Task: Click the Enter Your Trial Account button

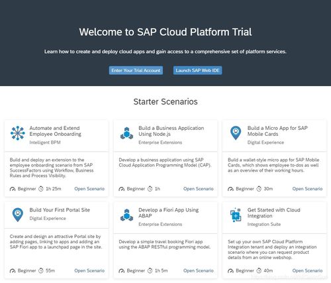Action: [136, 70]
